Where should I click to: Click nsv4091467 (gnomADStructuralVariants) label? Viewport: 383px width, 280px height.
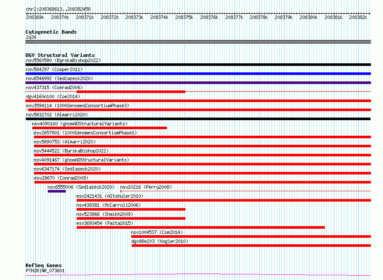[81, 160]
